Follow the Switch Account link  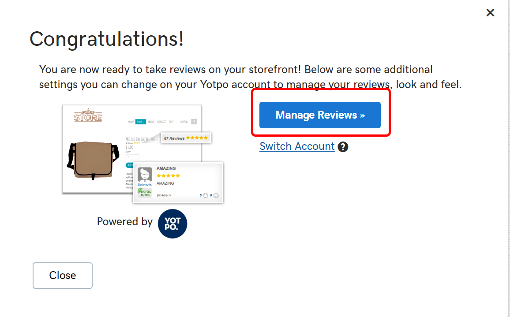tap(297, 146)
